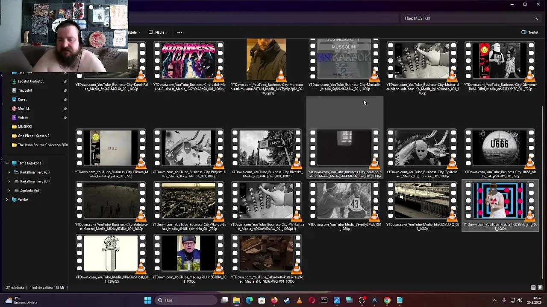Viewport: 547px width, 307px height.
Task: Open the Näytä view dropdown
Action: point(159,32)
